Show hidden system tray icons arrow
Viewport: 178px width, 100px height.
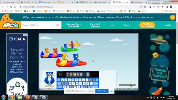[145, 97]
